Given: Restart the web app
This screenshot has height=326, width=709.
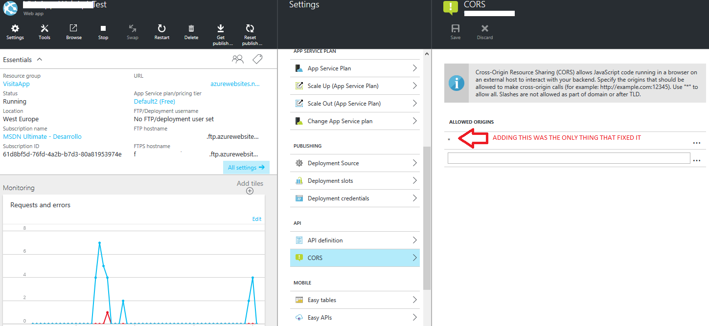Looking at the screenshot, I should 161,28.
